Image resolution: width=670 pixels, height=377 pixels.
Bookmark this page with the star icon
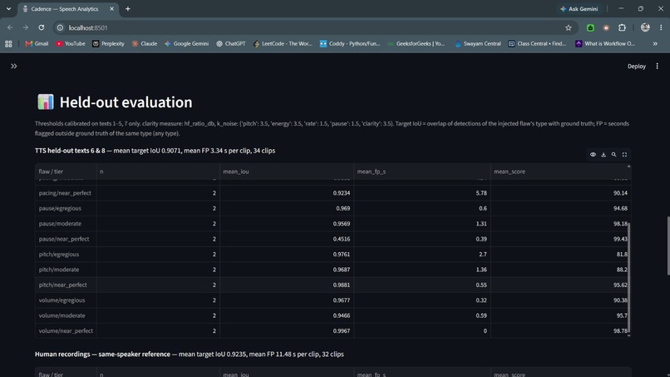[569, 27]
